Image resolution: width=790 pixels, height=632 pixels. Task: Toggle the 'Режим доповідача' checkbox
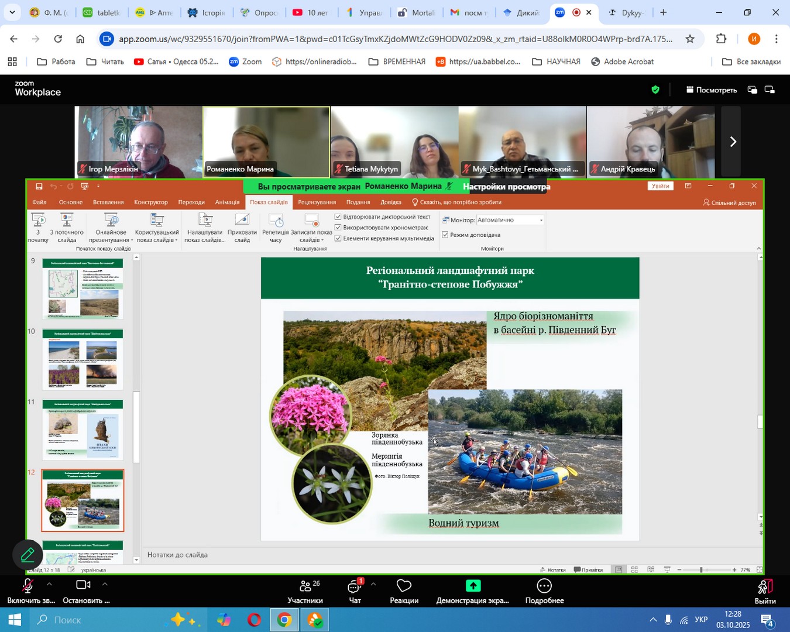pos(445,235)
